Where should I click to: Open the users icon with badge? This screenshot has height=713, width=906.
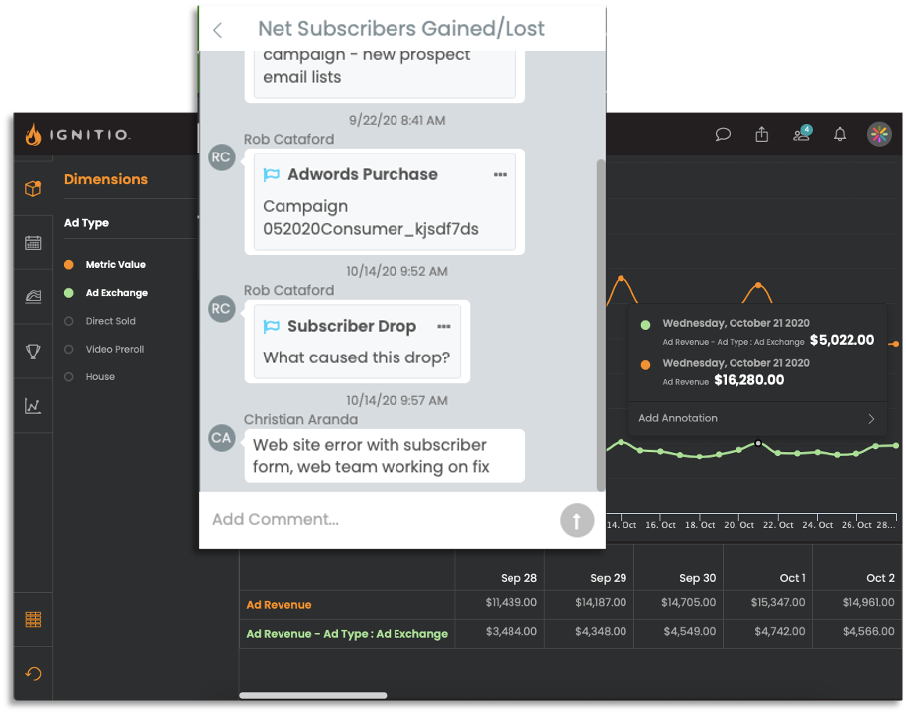point(802,134)
